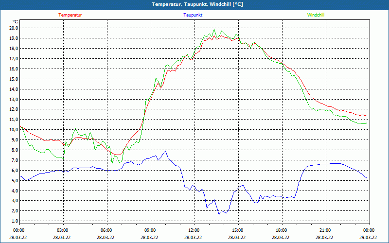
Task: Click the '28.03.22' date beneath 21:00
Action: click(x=324, y=237)
